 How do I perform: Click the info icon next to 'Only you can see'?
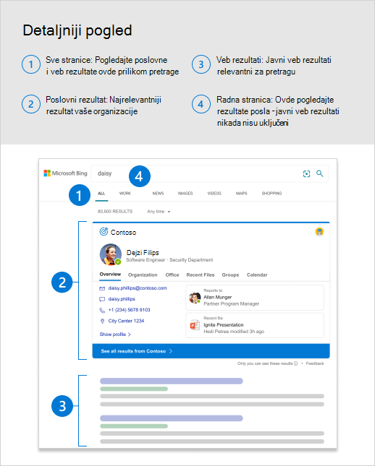[x=296, y=363]
